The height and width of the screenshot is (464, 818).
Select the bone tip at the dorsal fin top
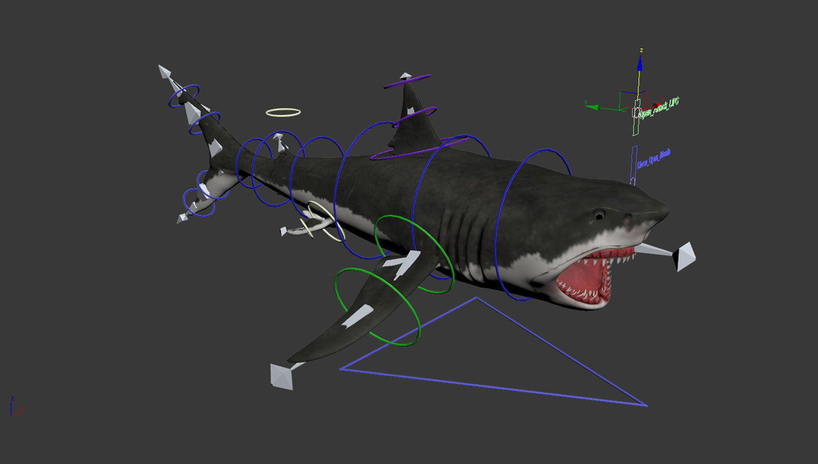406,76
